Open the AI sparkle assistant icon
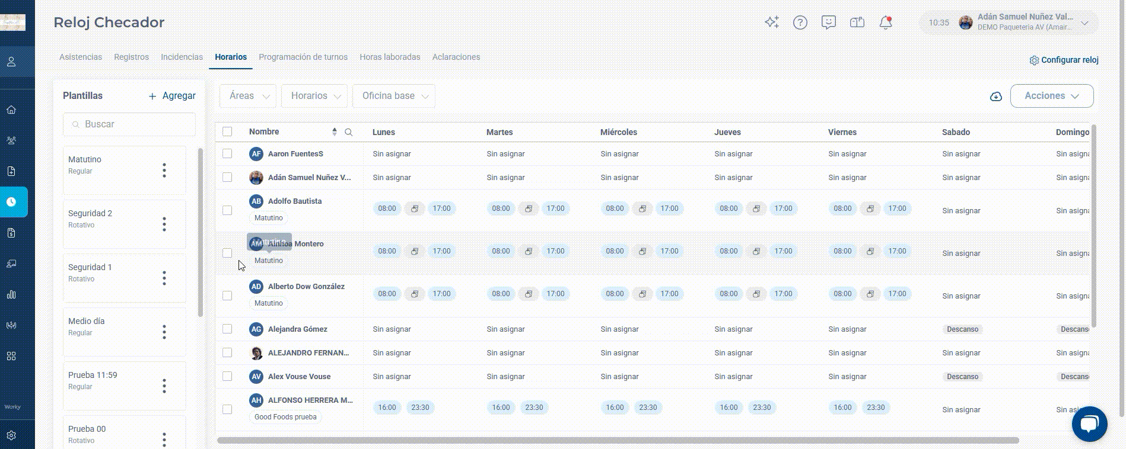Screen dimensions: 1126x449 [772, 23]
